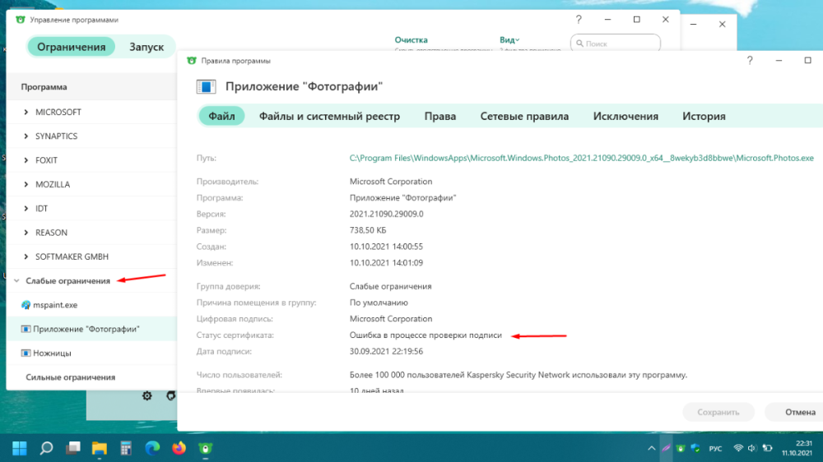The image size is (823, 462).
Task: Click Сохранить button
Action: 718,412
